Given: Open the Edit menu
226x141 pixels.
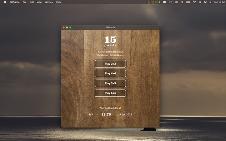Looking at the screenshot, I should point(32,2).
